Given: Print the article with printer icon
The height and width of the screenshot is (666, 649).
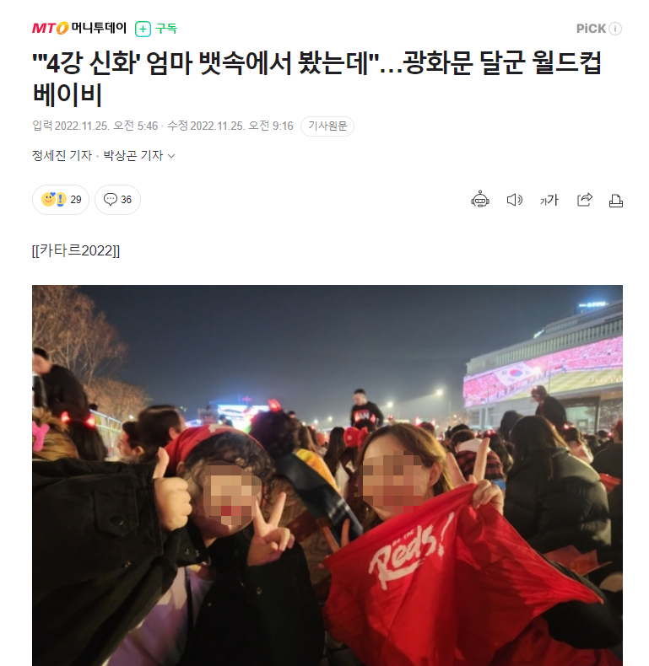Looking at the screenshot, I should pos(616,200).
